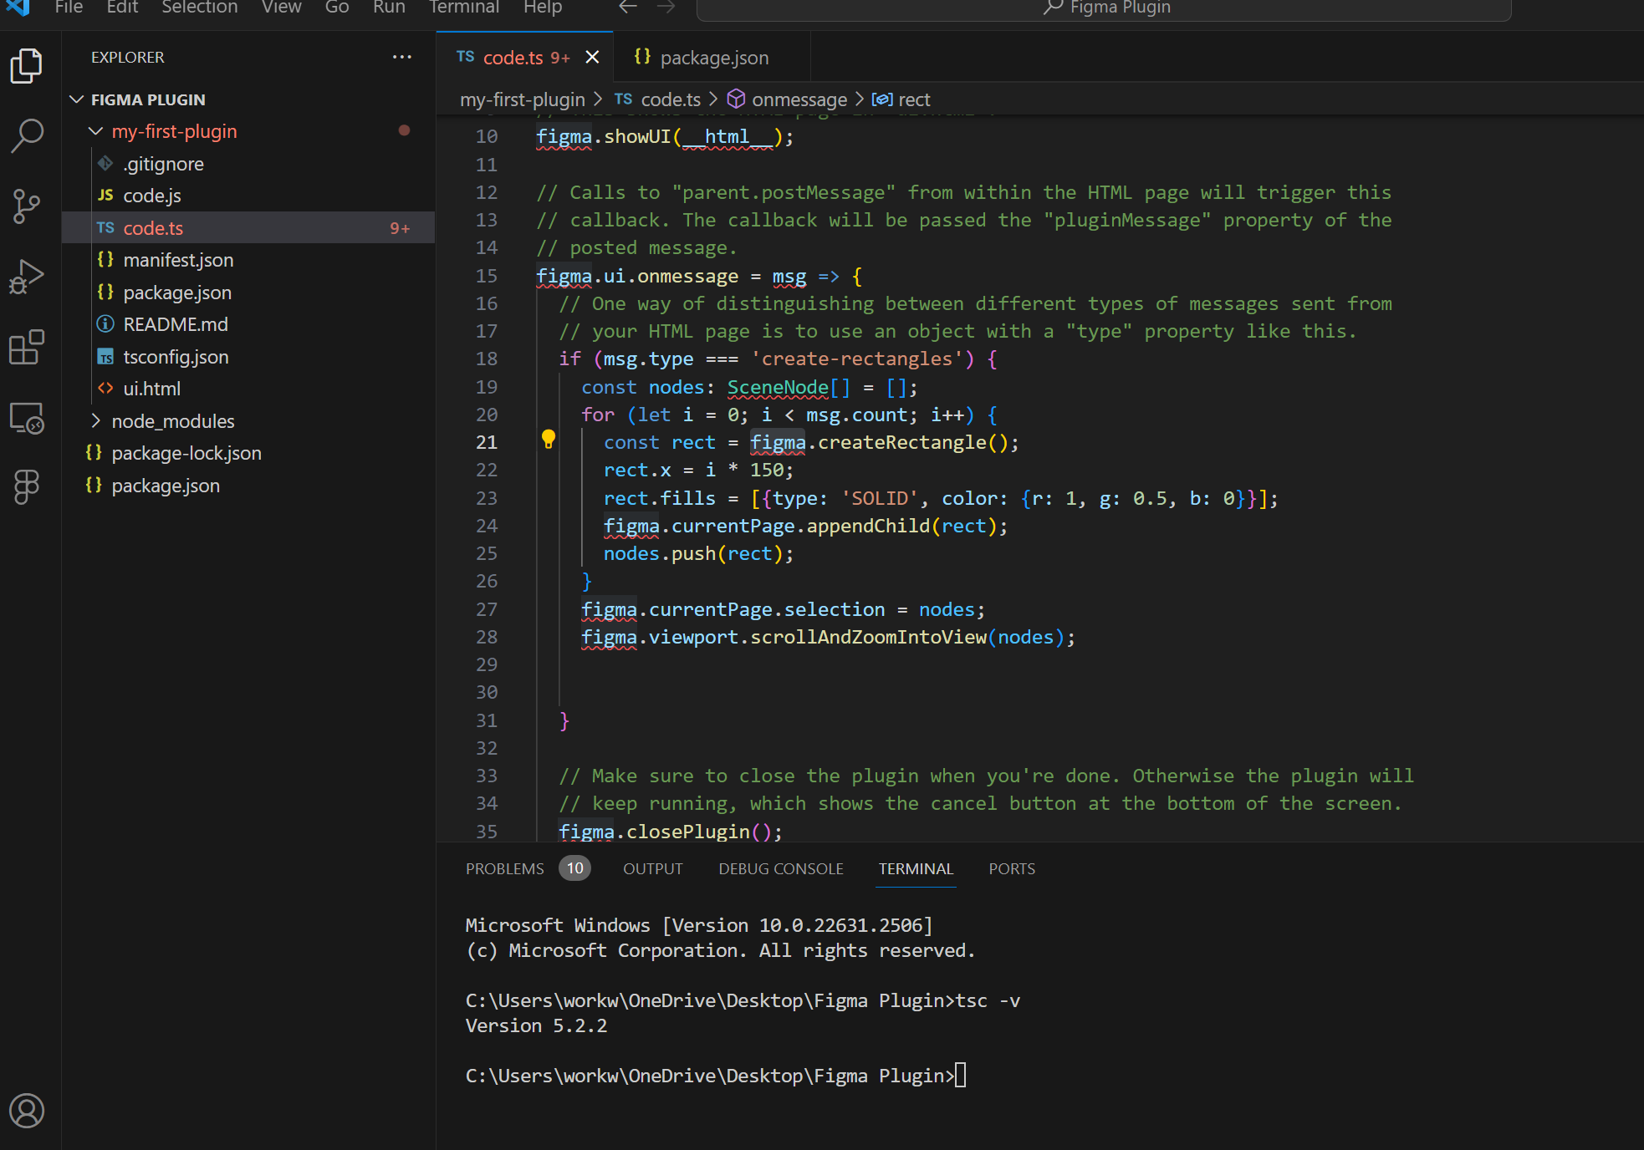Image resolution: width=1644 pixels, height=1150 pixels.
Task: Click line number 21 in the gutter
Action: pyautogui.click(x=487, y=442)
